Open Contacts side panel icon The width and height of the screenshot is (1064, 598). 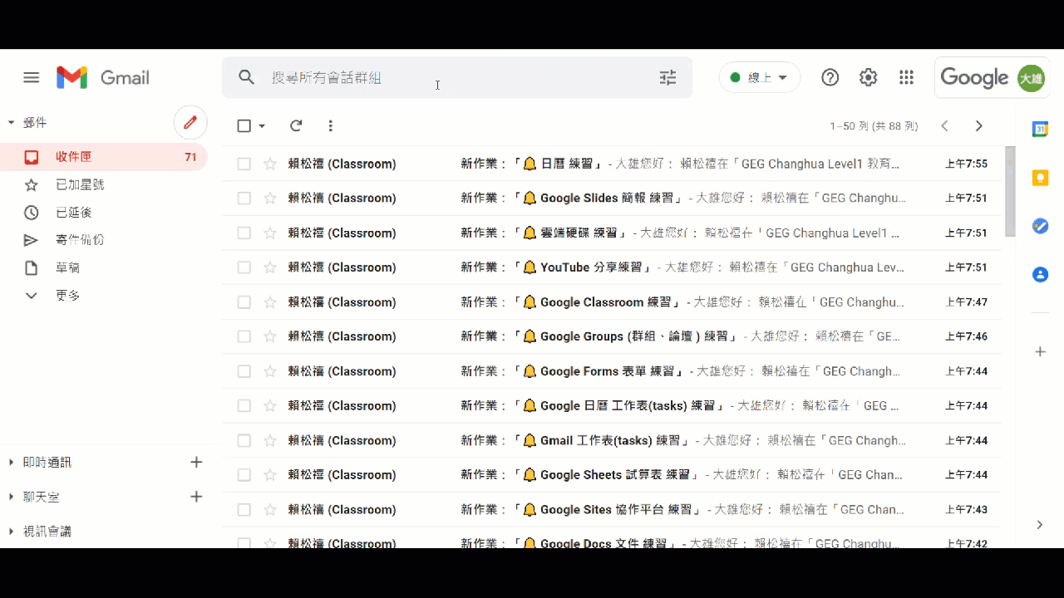(1040, 274)
